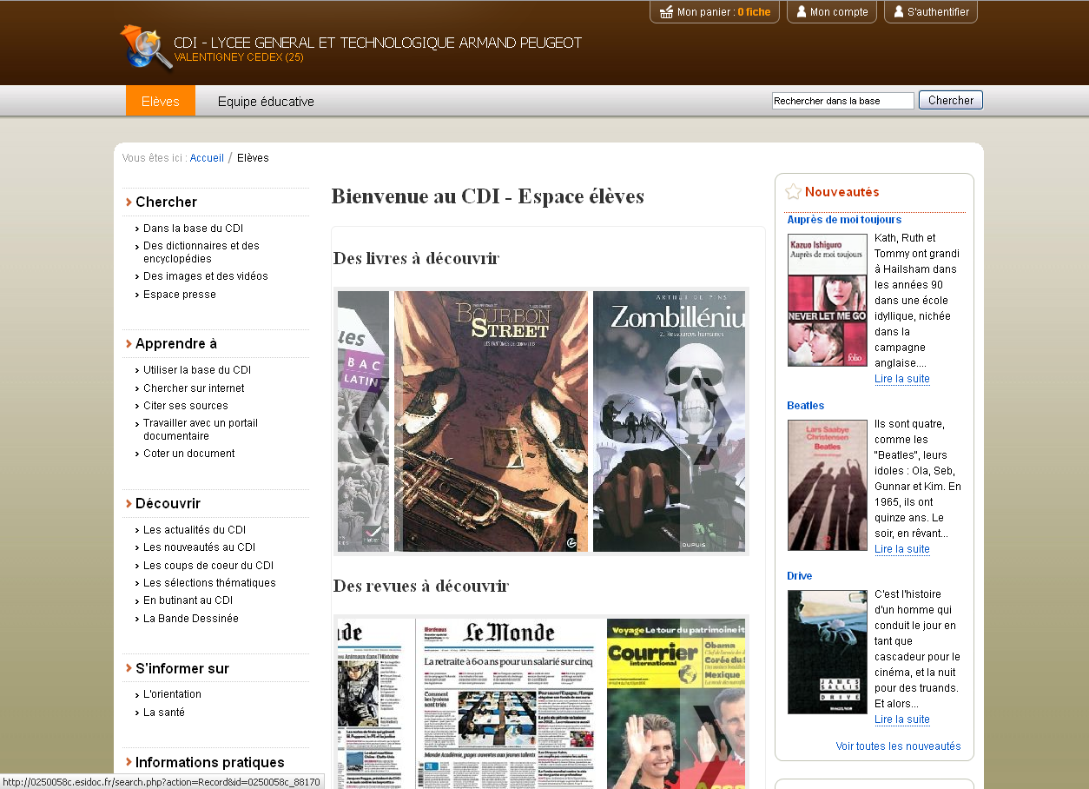This screenshot has width=1089, height=789.
Task: Read more about Beatles via Lire la suite
Action: 902,549
